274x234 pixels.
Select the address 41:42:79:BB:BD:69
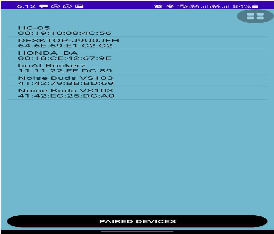[x=66, y=83]
